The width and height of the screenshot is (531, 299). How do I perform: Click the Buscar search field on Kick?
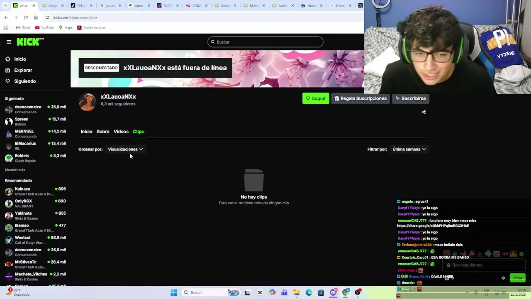tap(265, 42)
